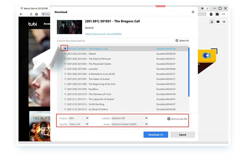The height and width of the screenshot is (155, 237).
Task: Check the Select All checkbox
Action: 177,40
